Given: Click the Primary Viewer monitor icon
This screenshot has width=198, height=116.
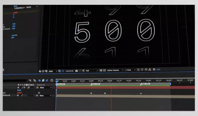Looking at the screenshot, I should coord(43,71).
